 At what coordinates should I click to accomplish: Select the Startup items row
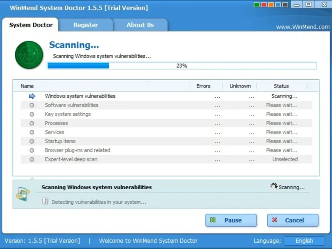[x=166, y=141]
